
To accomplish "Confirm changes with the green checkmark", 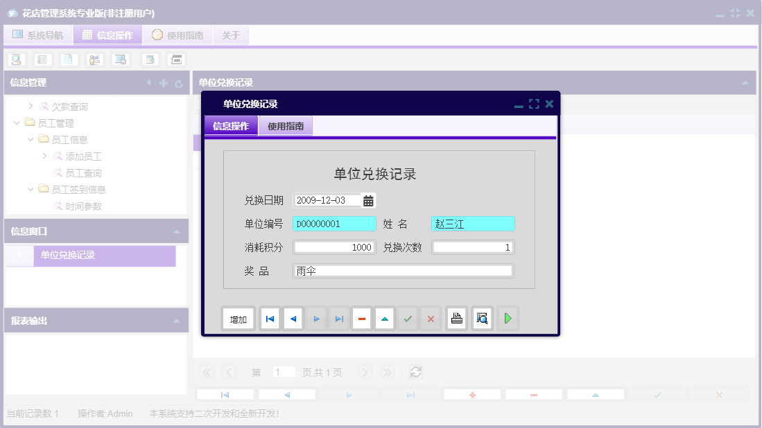I will tap(408, 318).
